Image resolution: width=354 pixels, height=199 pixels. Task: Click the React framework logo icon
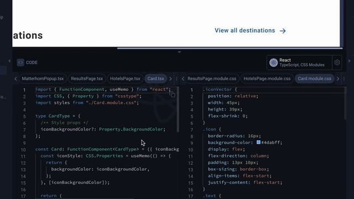[273, 62]
